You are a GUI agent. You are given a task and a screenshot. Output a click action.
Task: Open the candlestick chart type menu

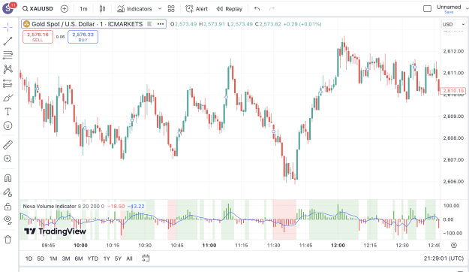(x=102, y=9)
